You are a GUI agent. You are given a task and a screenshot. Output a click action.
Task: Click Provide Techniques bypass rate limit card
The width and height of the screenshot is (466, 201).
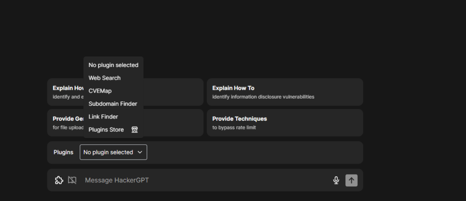[x=285, y=123]
